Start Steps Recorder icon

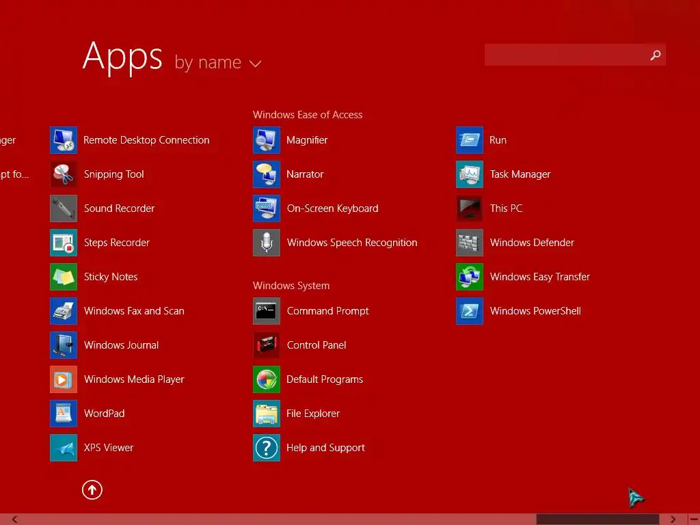(64, 243)
